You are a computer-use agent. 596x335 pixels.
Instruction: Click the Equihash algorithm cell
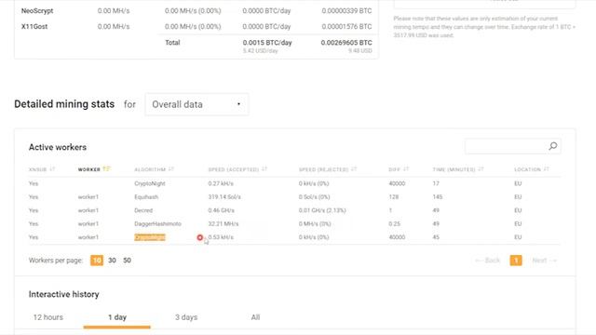(x=146, y=197)
